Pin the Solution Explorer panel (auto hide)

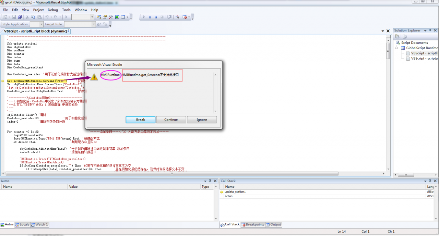coord(431,30)
